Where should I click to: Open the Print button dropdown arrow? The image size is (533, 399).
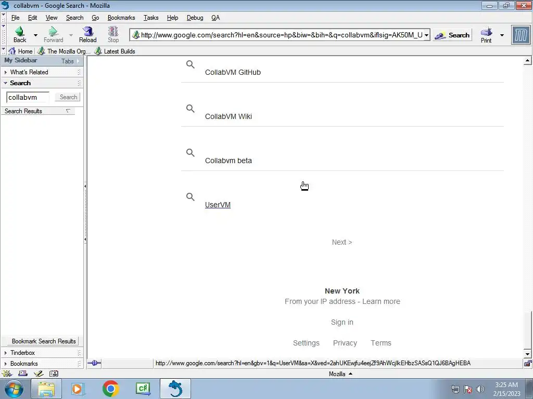point(502,35)
